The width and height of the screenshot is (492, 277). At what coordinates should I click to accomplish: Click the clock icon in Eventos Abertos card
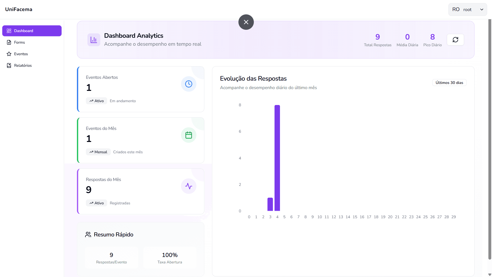[188, 84]
